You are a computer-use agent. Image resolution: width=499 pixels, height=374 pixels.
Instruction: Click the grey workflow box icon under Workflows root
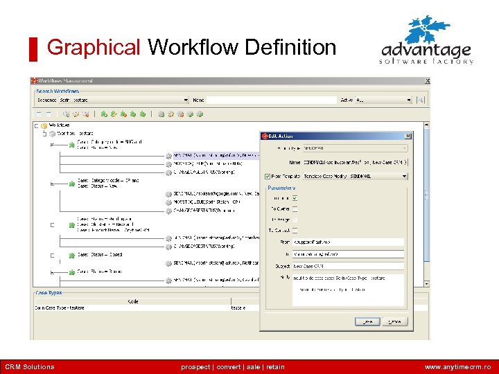(x=52, y=134)
